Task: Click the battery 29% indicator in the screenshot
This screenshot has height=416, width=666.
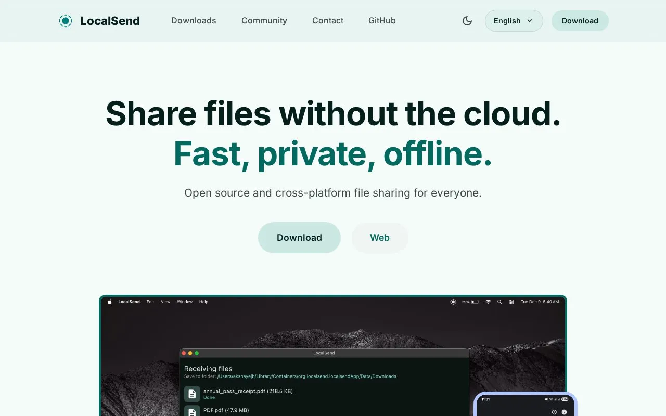Action: pyautogui.click(x=470, y=302)
